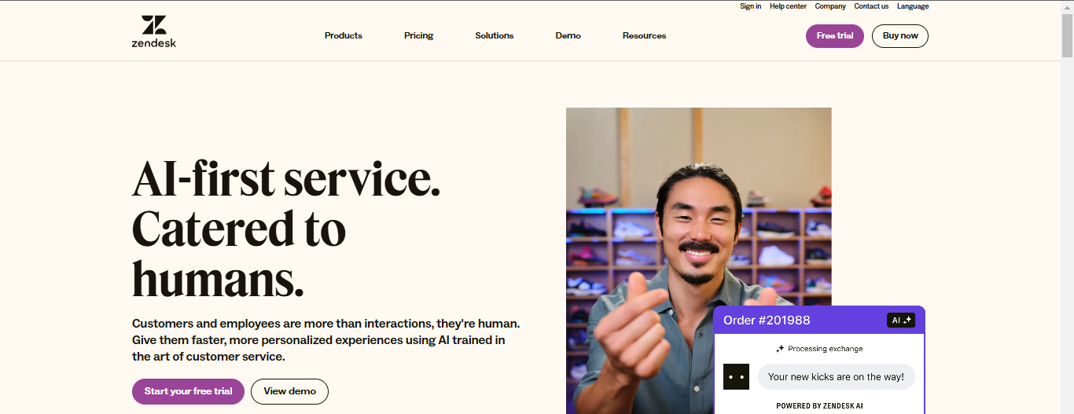Click the black bot avatar icon

coord(737,376)
